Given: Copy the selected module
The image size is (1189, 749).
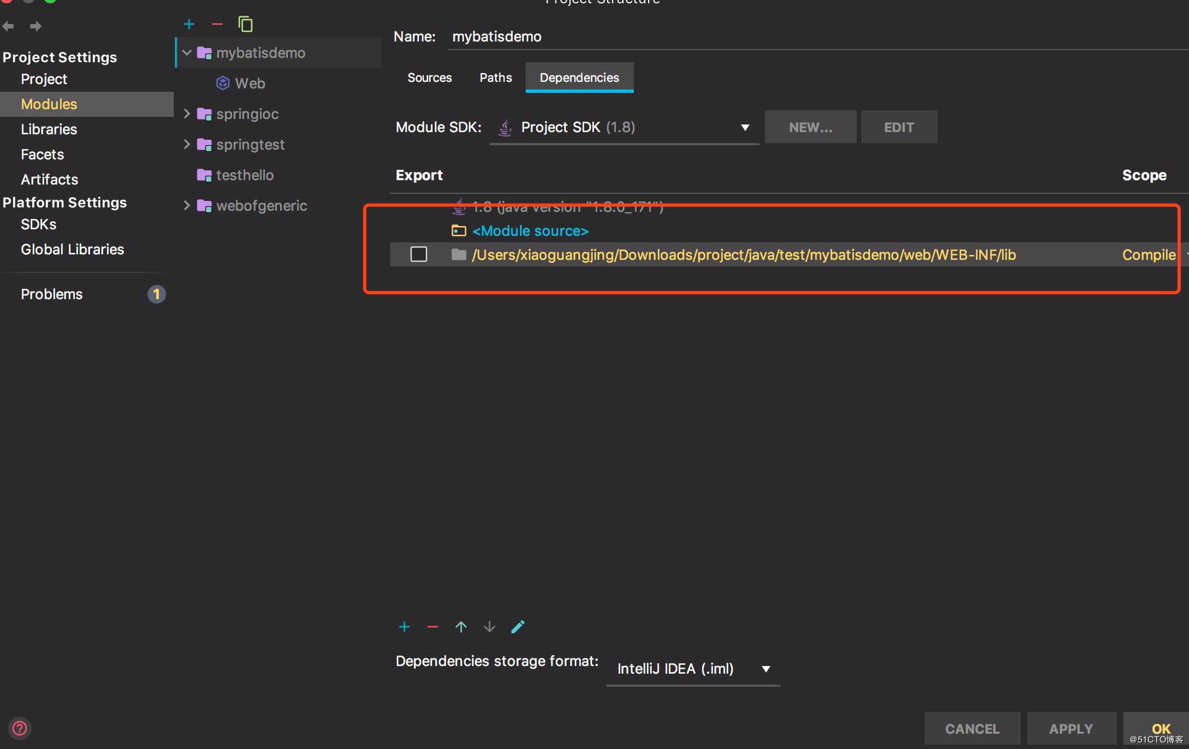Looking at the screenshot, I should (245, 24).
